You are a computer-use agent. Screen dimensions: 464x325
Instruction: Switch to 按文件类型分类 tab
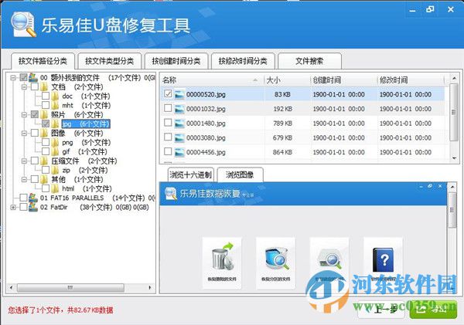[x=110, y=61]
